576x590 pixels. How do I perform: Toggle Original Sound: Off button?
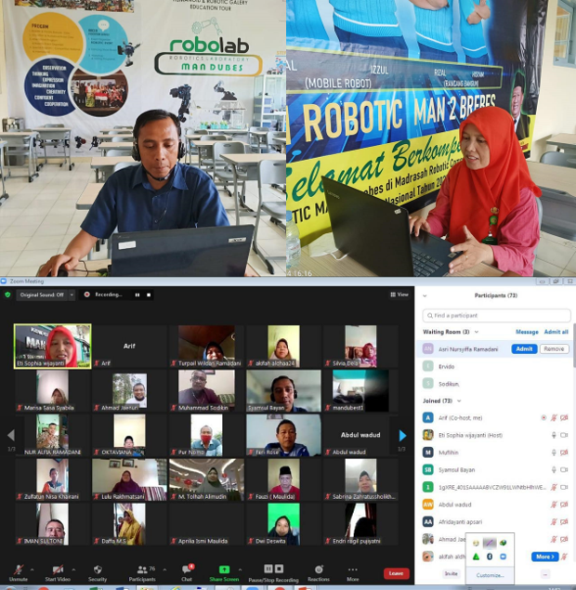[42, 295]
